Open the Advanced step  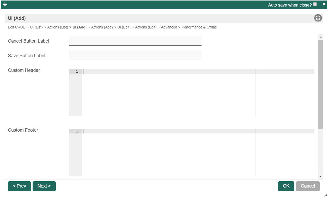click(x=169, y=27)
